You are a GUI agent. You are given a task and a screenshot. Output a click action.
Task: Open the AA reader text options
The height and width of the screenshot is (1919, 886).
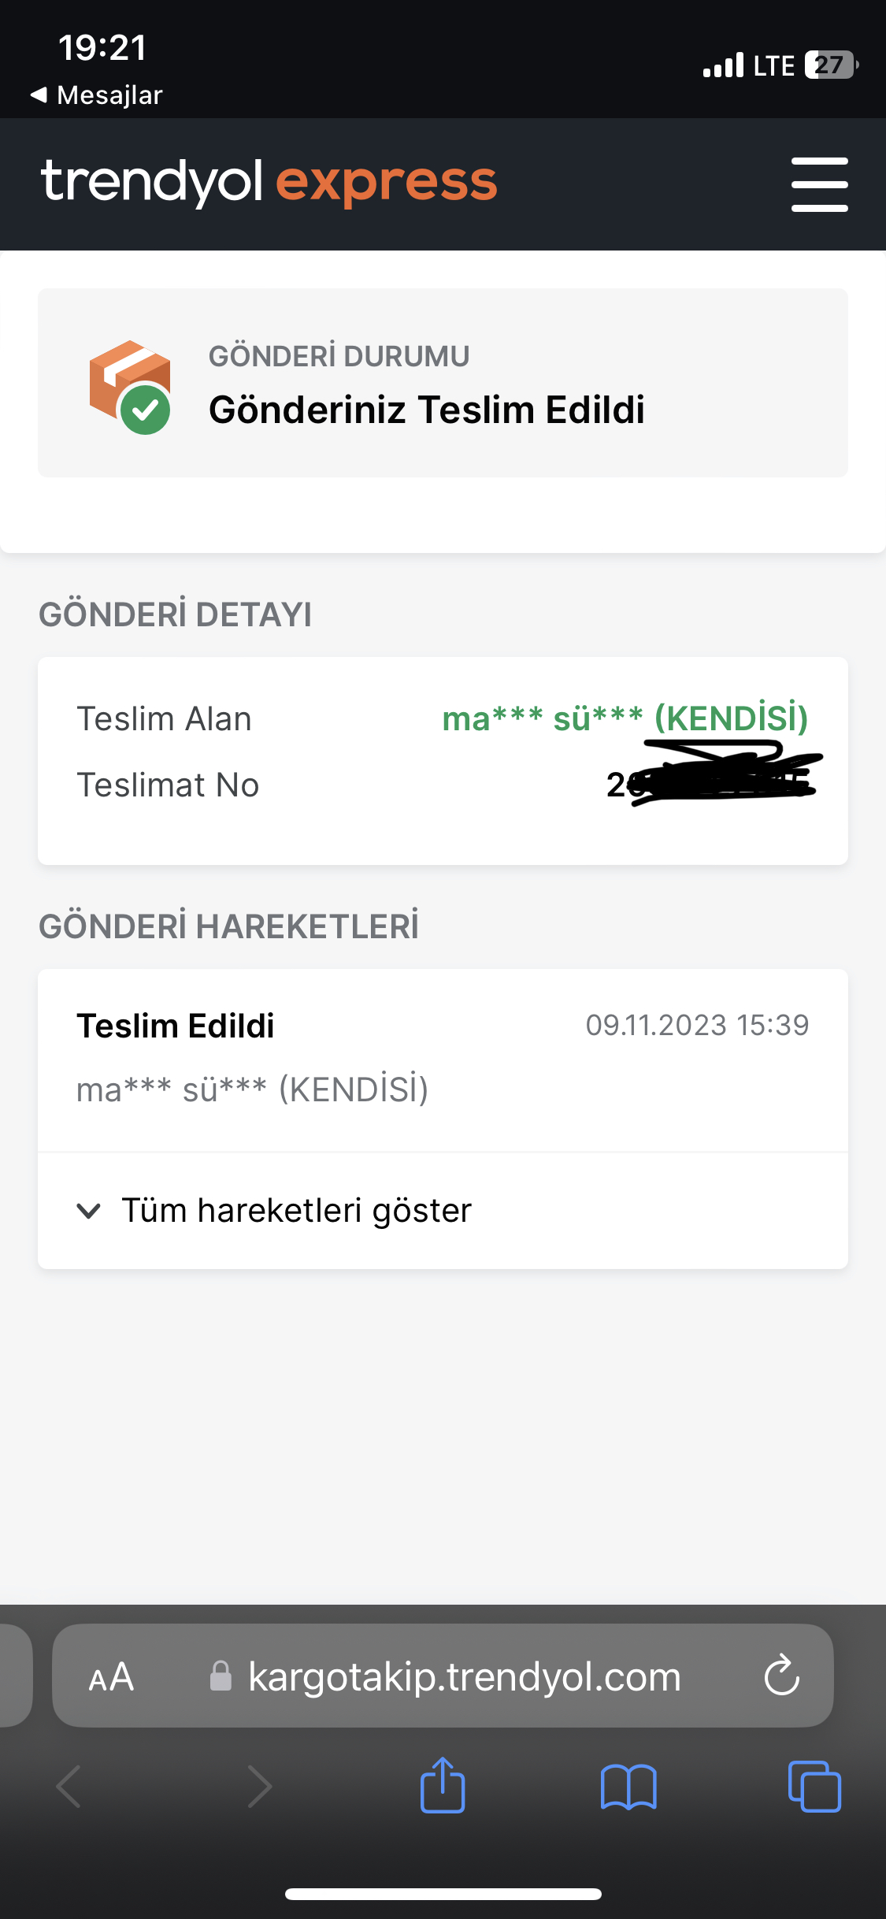[111, 1676]
